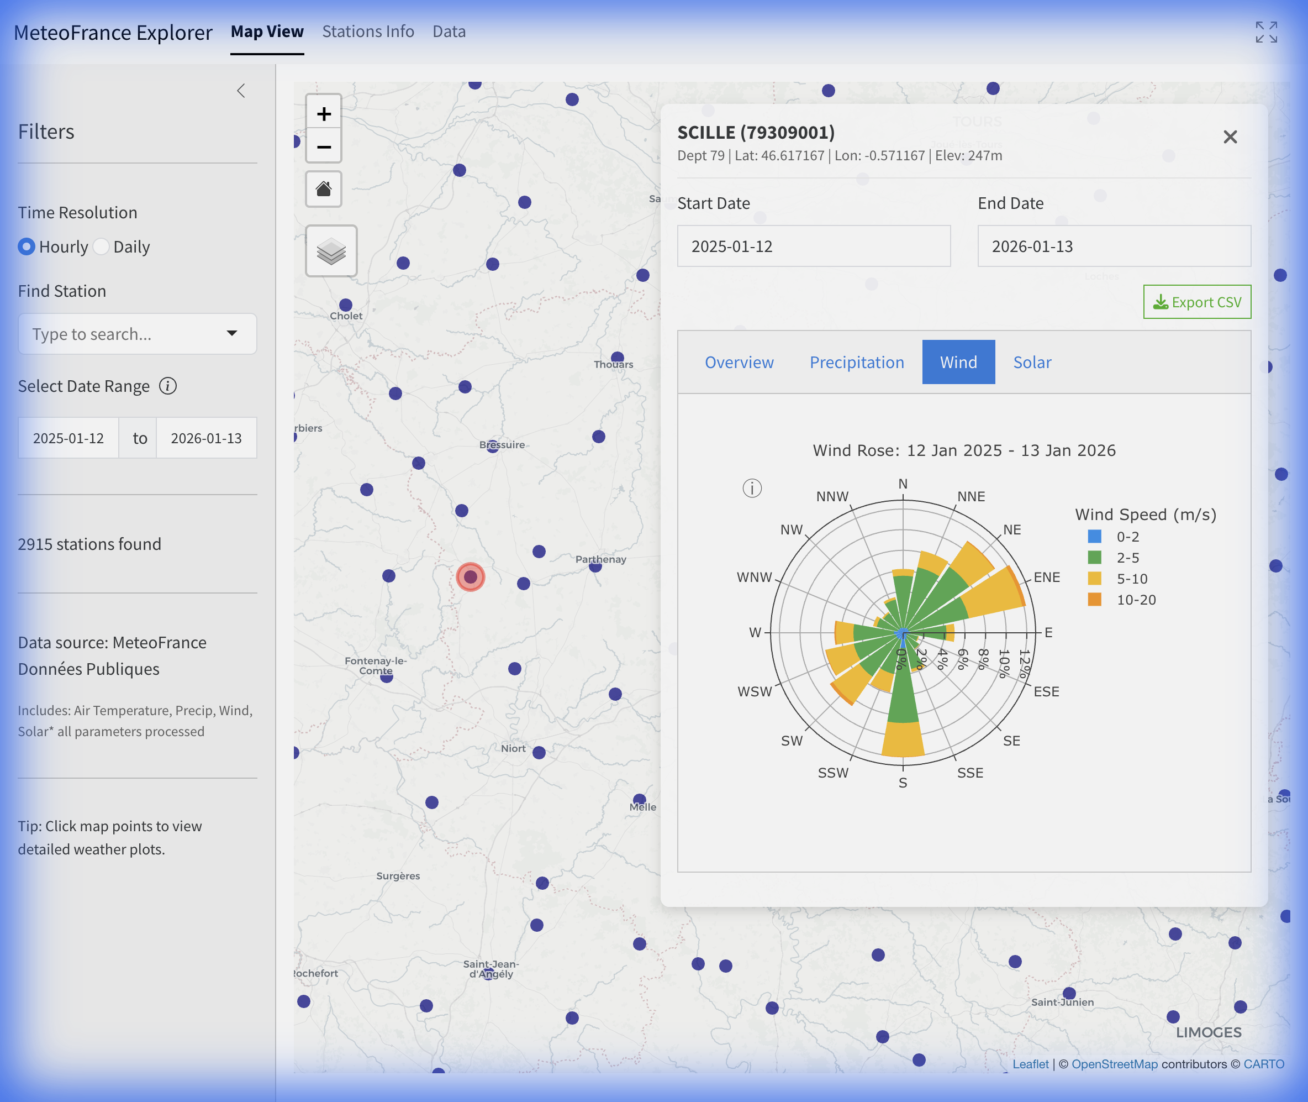Reset map with the home icon
This screenshot has height=1102, width=1308.
324,188
